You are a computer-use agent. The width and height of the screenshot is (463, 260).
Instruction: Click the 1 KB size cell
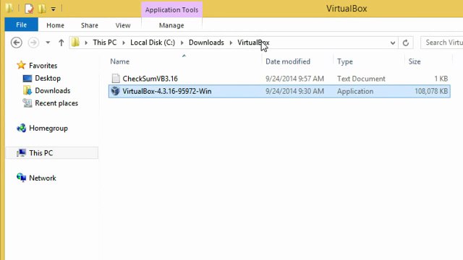(x=441, y=79)
